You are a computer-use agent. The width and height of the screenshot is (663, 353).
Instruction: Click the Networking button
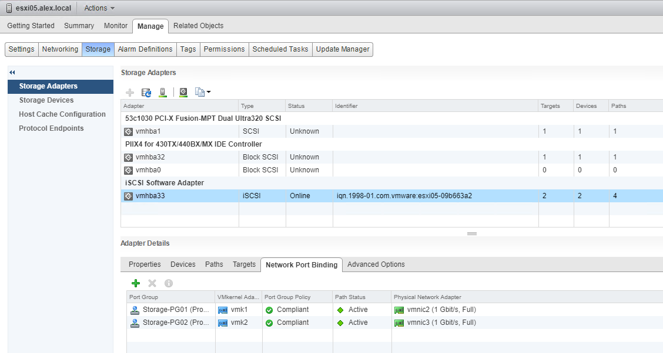pyautogui.click(x=60, y=49)
